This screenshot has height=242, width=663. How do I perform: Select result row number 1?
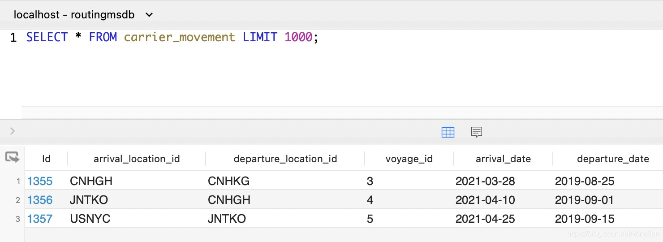tap(18, 181)
